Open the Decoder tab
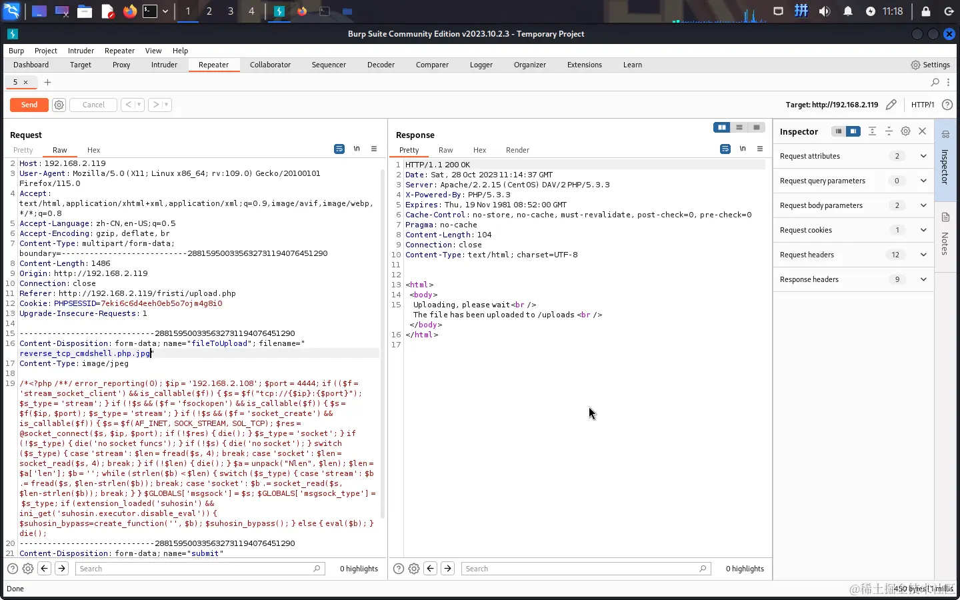960x600 pixels. click(x=381, y=65)
